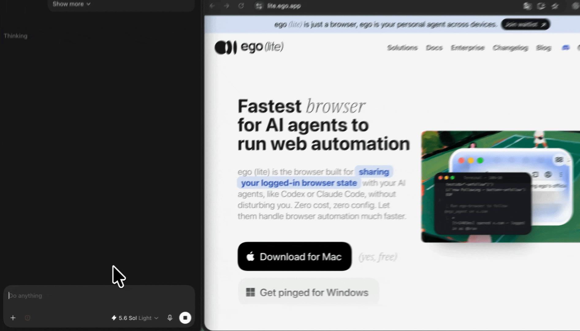Viewport: 580px width, 331px height.
Task: Click the Download for Mac button
Action: pos(294,257)
